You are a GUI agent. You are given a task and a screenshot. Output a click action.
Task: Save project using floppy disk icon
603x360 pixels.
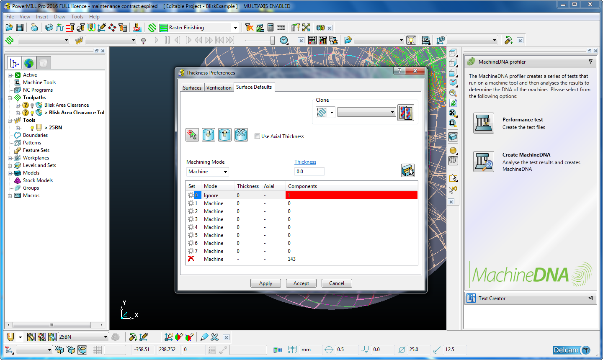coord(20,28)
